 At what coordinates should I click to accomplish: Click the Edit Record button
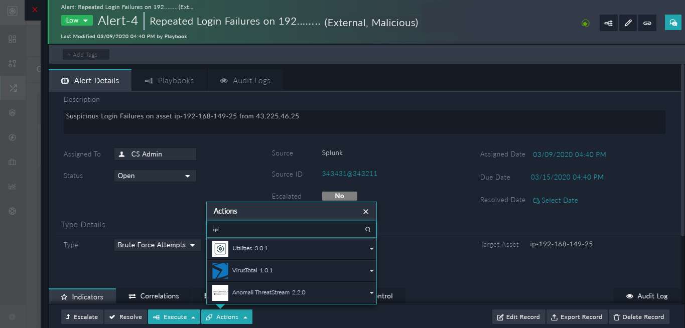519,317
